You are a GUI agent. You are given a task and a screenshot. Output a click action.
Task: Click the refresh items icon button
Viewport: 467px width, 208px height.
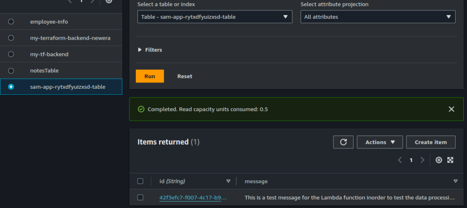tap(343, 142)
